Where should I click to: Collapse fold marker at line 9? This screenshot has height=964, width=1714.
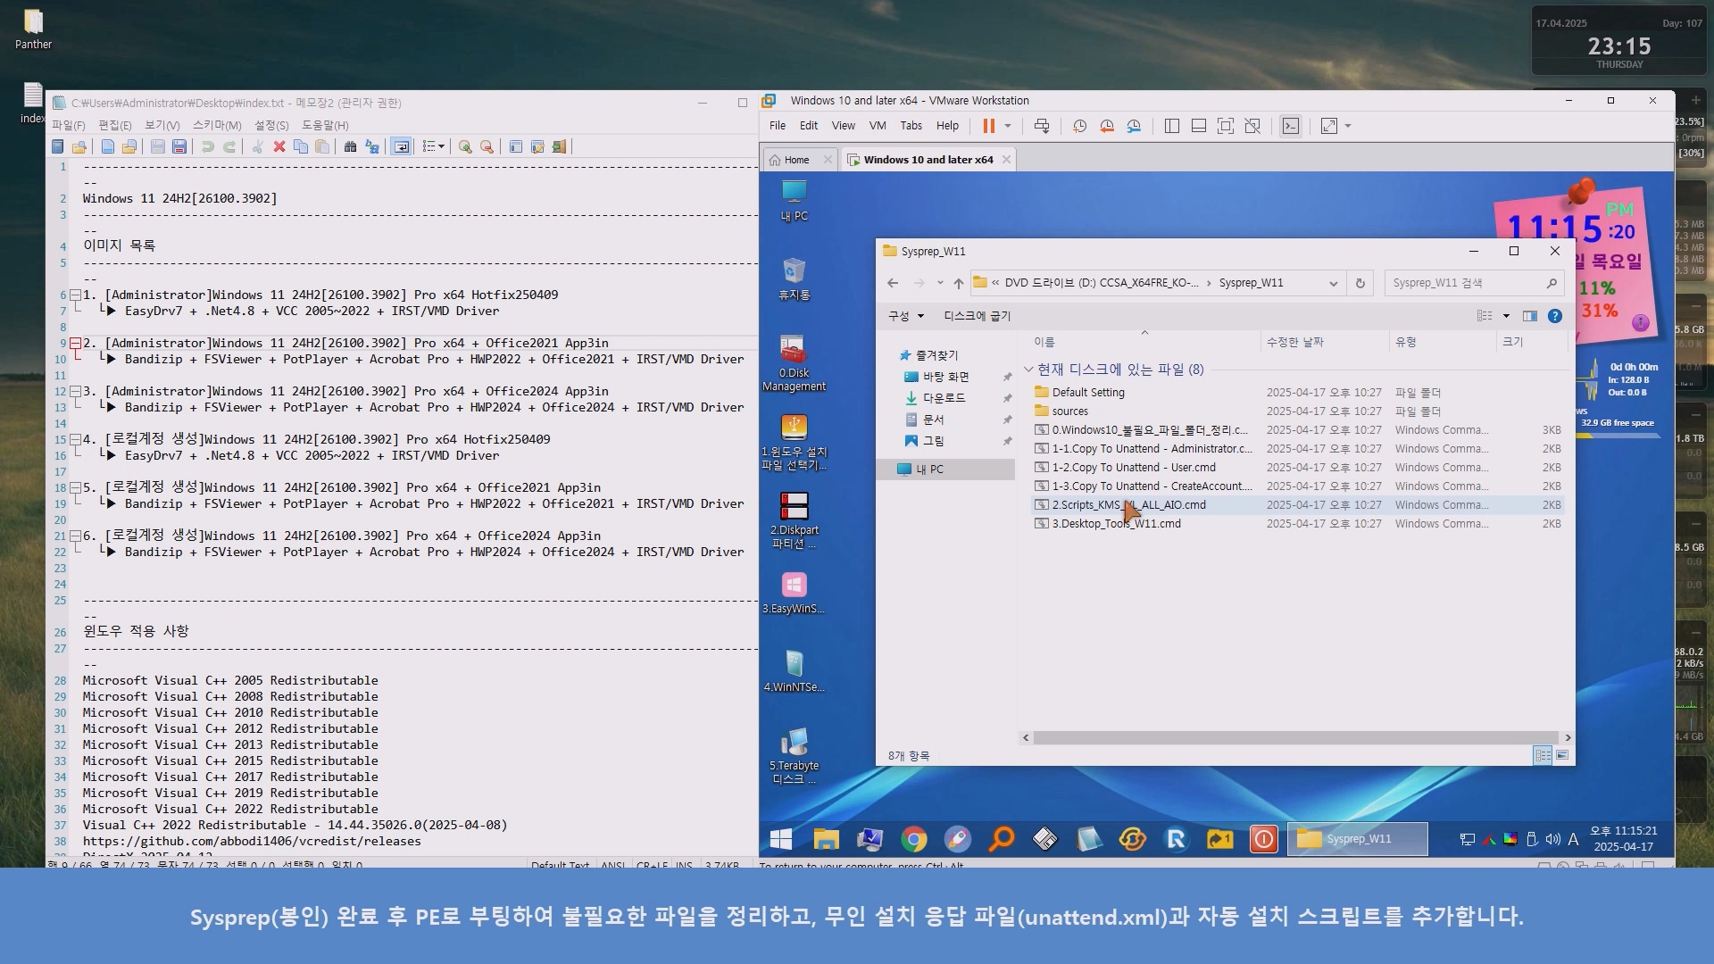[76, 343]
